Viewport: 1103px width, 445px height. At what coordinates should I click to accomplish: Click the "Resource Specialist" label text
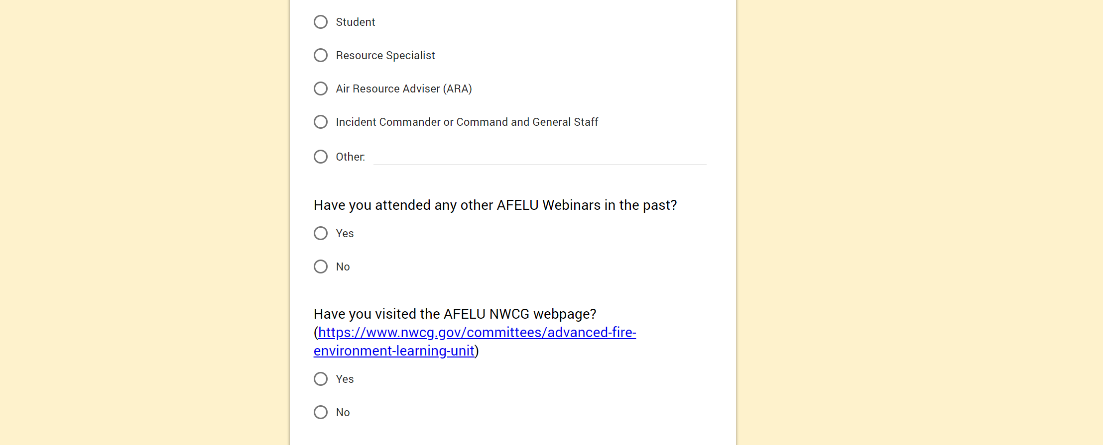[x=385, y=55]
